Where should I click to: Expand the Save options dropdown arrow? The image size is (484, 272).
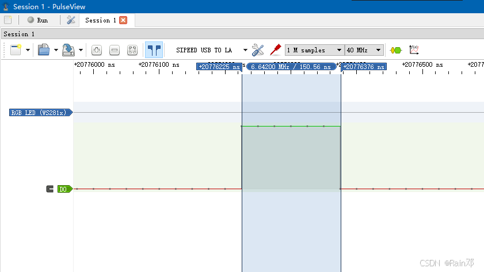pyautogui.click(x=81, y=50)
